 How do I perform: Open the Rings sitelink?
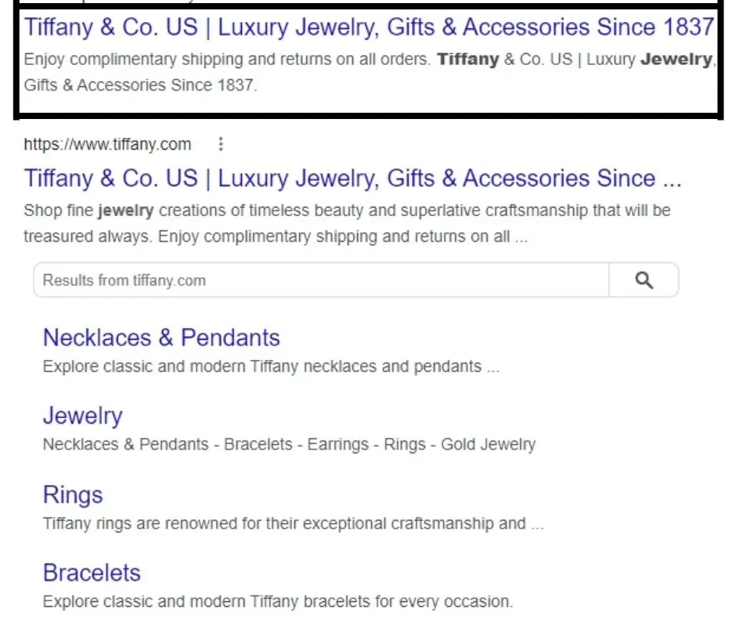click(x=72, y=495)
